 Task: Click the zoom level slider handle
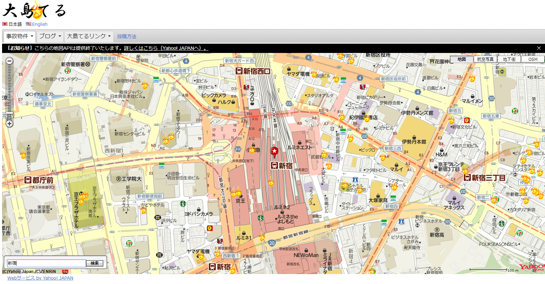coord(9,113)
